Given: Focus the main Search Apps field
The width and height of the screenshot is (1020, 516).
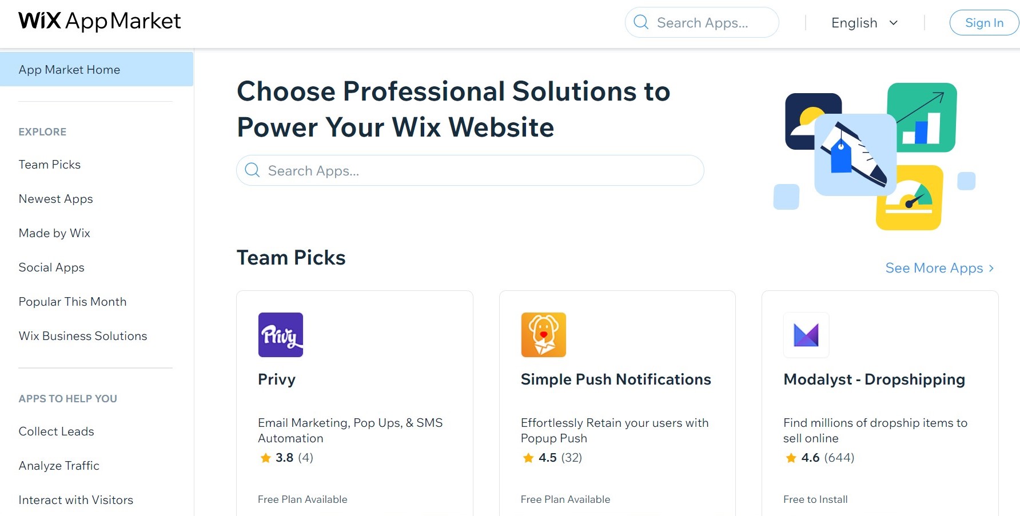Looking at the screenshot, I should (480, 170).
